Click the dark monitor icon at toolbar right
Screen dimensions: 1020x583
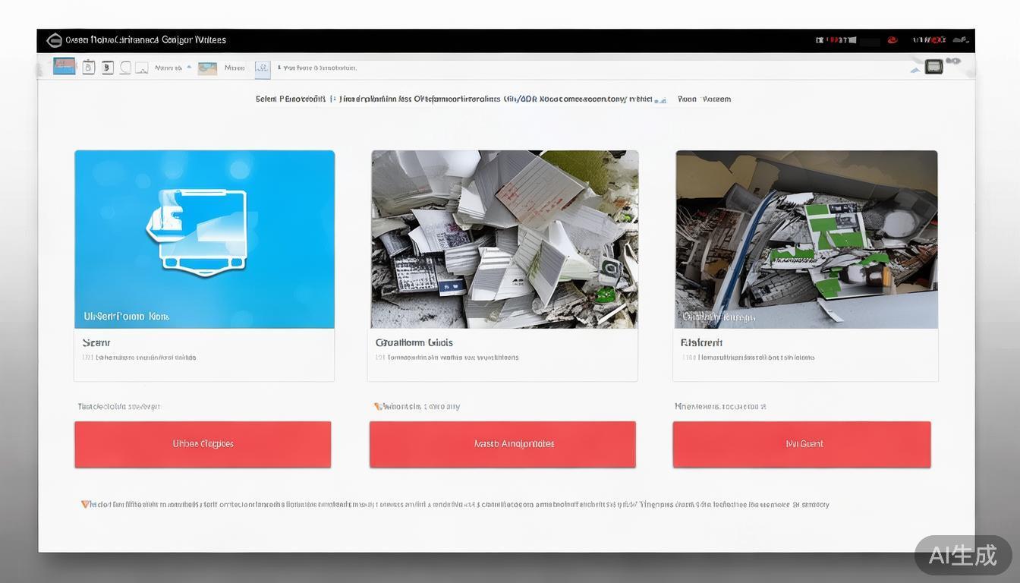[x=933, y=67]
